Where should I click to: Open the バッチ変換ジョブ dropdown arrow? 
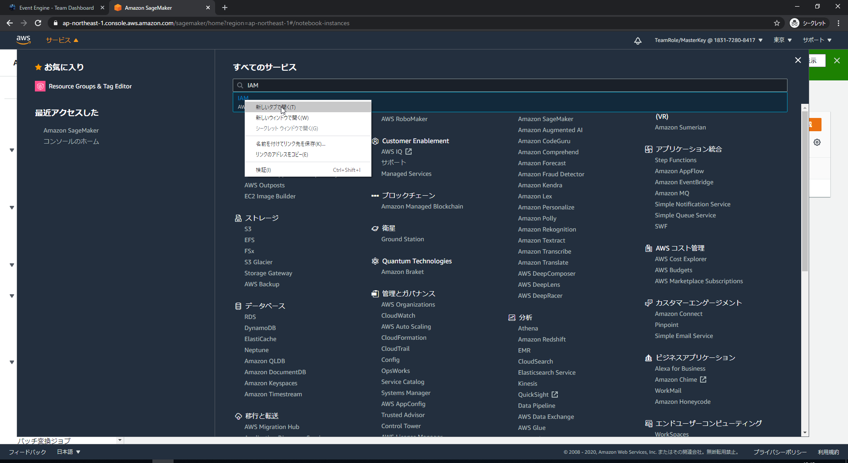click(120, 440)
